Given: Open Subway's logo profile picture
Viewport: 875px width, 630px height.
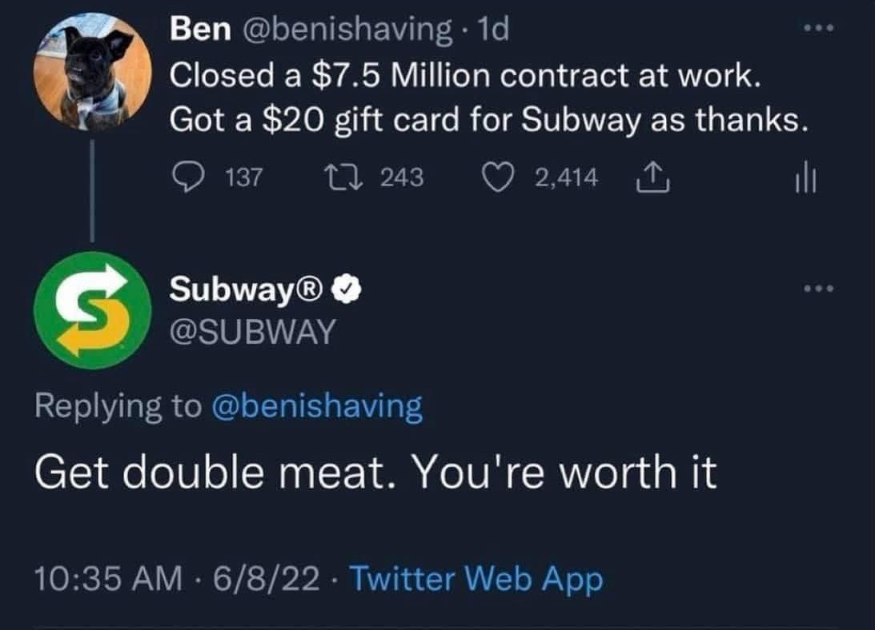Looking at the screenshot, I should [x=92, y=310].
